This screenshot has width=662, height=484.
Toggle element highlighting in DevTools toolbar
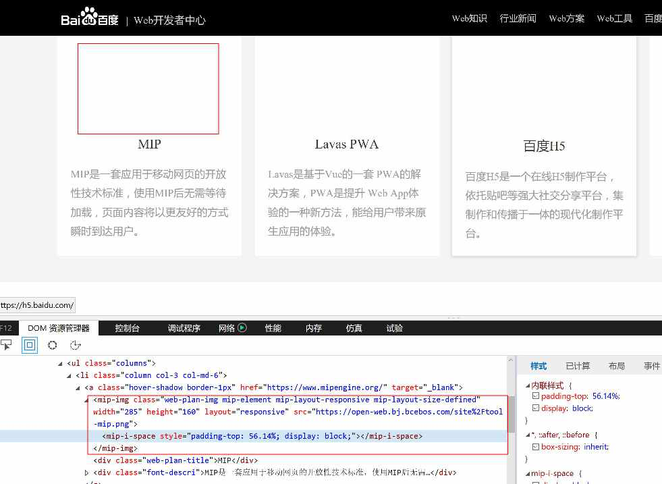(x=29, y=344)
